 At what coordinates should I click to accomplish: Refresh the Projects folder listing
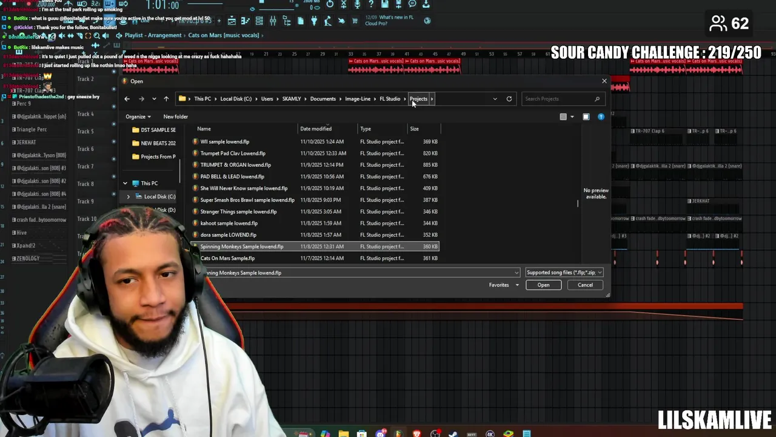pos(509,99)
